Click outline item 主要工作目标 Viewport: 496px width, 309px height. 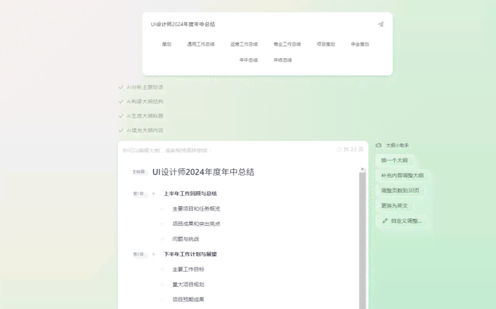coord(188,270)
